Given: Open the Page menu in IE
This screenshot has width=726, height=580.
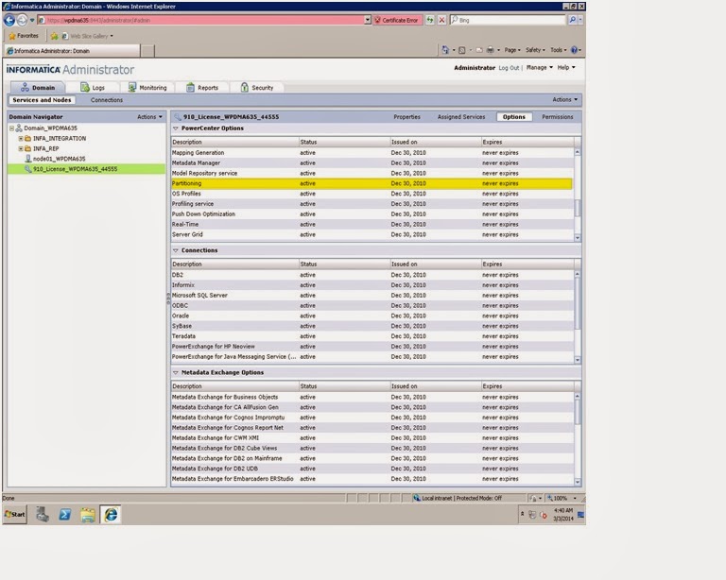Looking at the screenshot, I should pos(512,50).
